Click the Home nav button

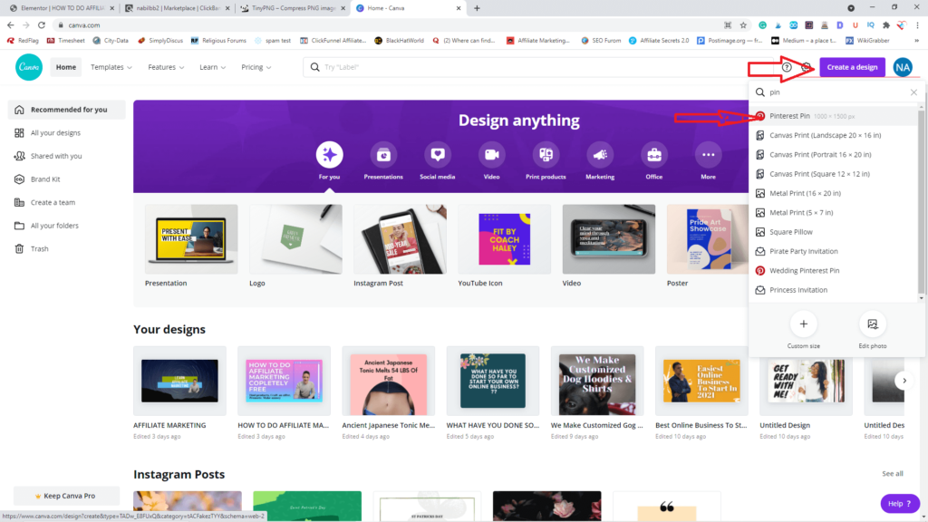tap(65, 67)
